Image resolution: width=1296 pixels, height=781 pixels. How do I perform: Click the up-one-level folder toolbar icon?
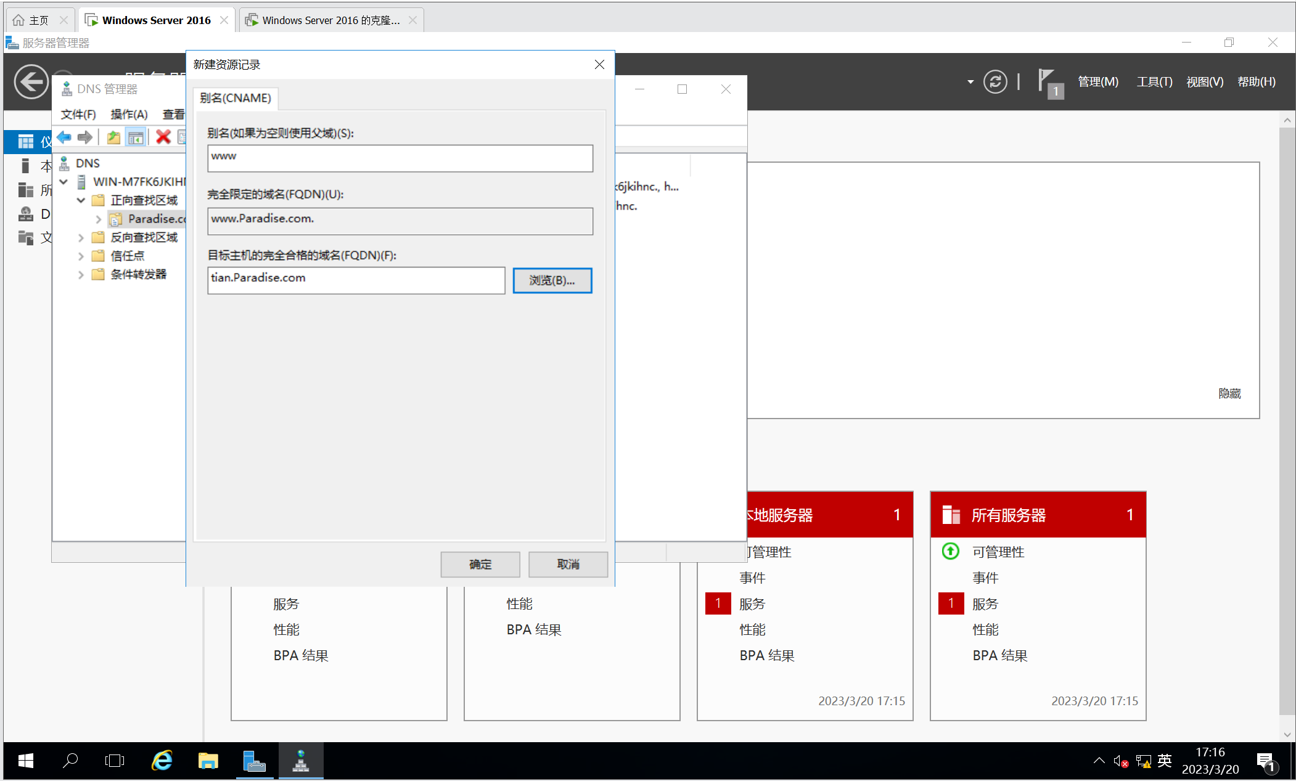point(113,137)
